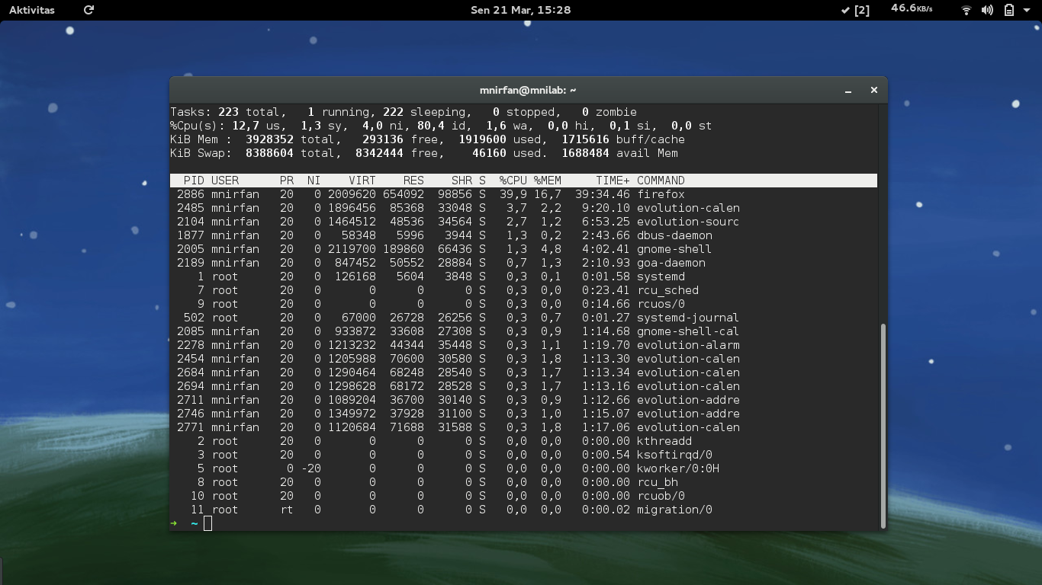
Task: Click the ksoftirqd/0 command
Action: click(674, 455)
